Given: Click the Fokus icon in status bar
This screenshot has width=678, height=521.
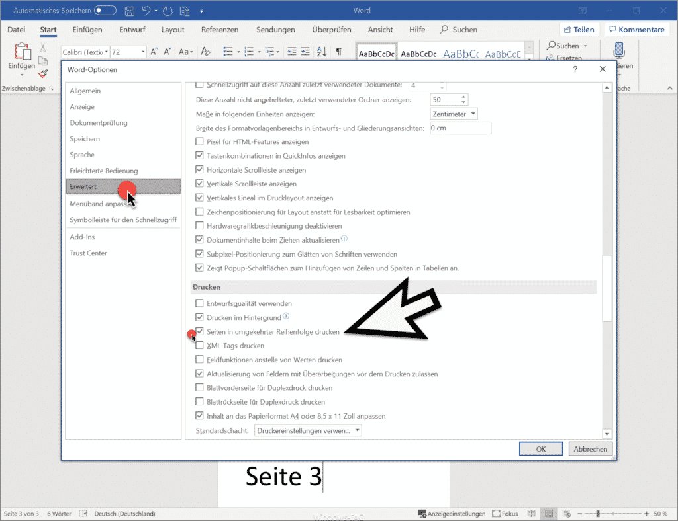Looking at the screenshot, I should coord(497,514).
